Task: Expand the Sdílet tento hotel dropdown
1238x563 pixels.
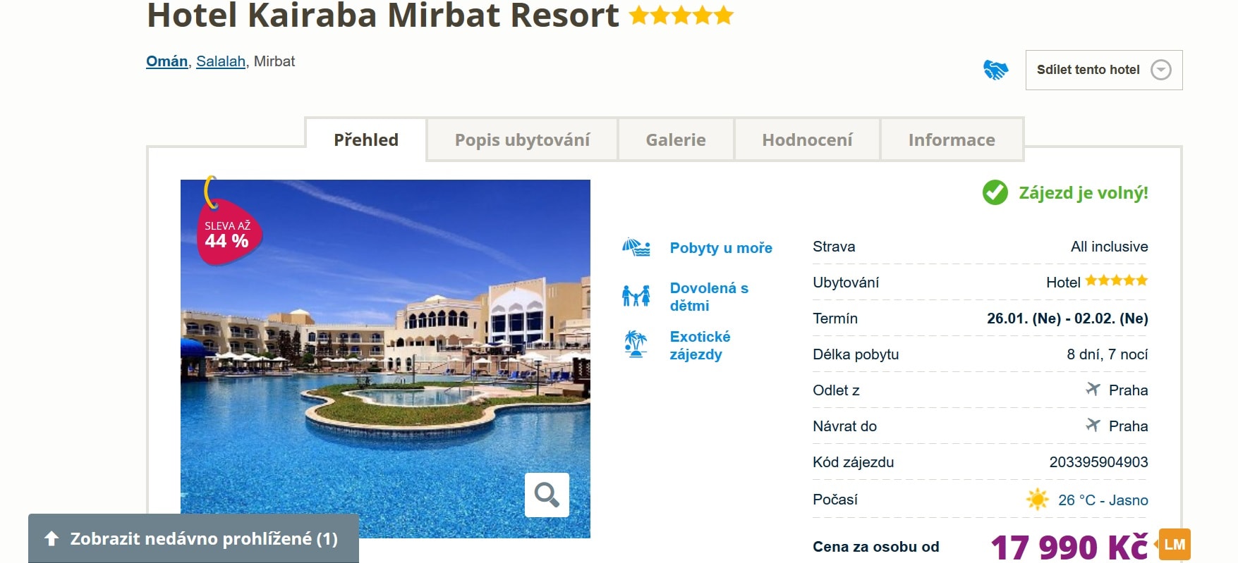Action: 1103,70
